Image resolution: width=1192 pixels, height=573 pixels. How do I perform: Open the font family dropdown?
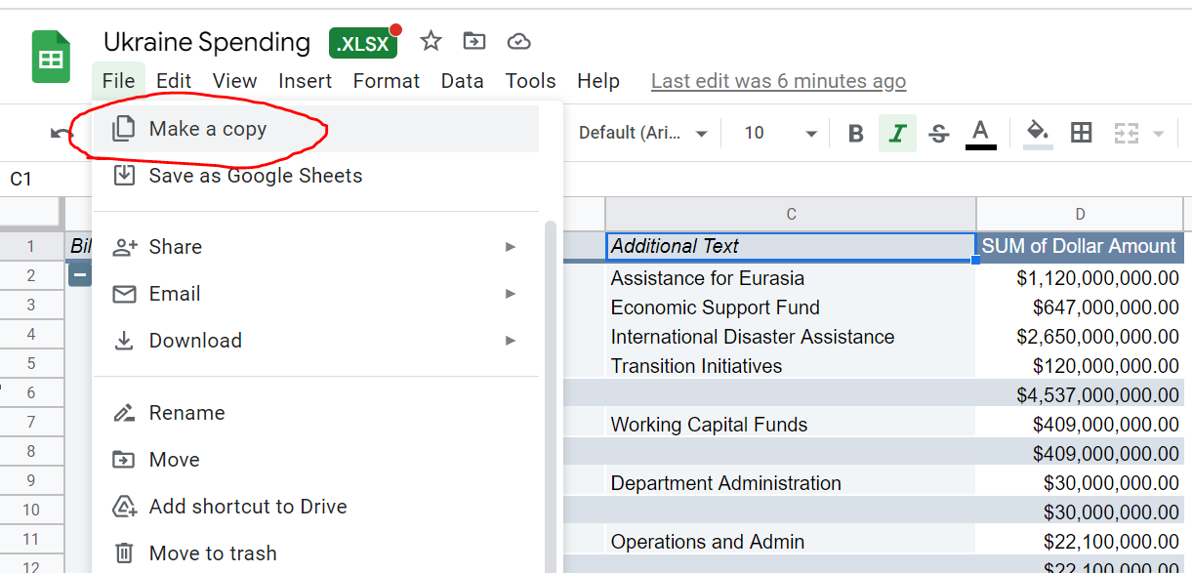(x=642, y=133)
